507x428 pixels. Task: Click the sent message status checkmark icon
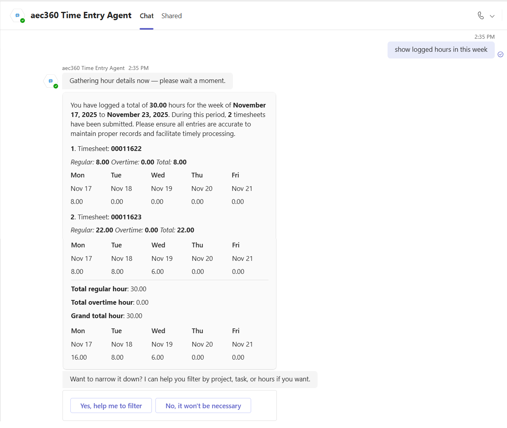(500, 55)
